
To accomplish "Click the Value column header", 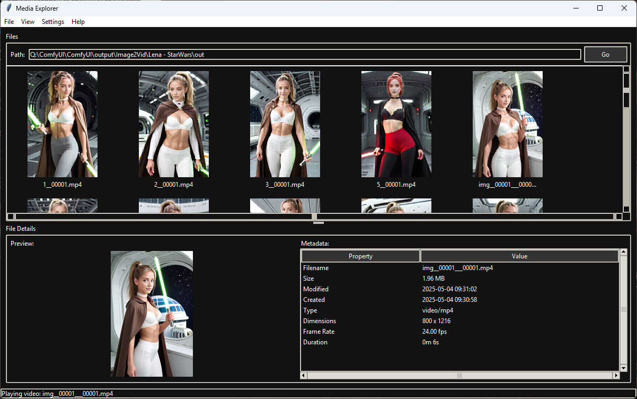I will [519, 256].
